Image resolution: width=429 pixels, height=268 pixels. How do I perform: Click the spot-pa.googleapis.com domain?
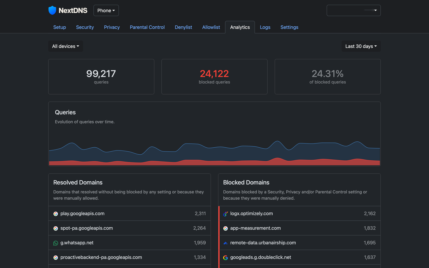click(86, 228)
